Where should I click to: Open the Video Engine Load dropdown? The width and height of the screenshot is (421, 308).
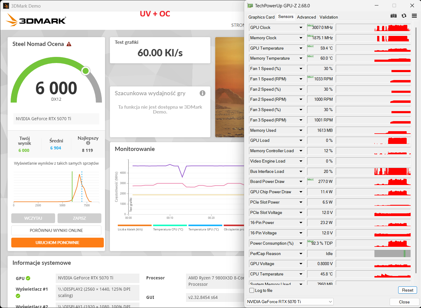[301, 161]
